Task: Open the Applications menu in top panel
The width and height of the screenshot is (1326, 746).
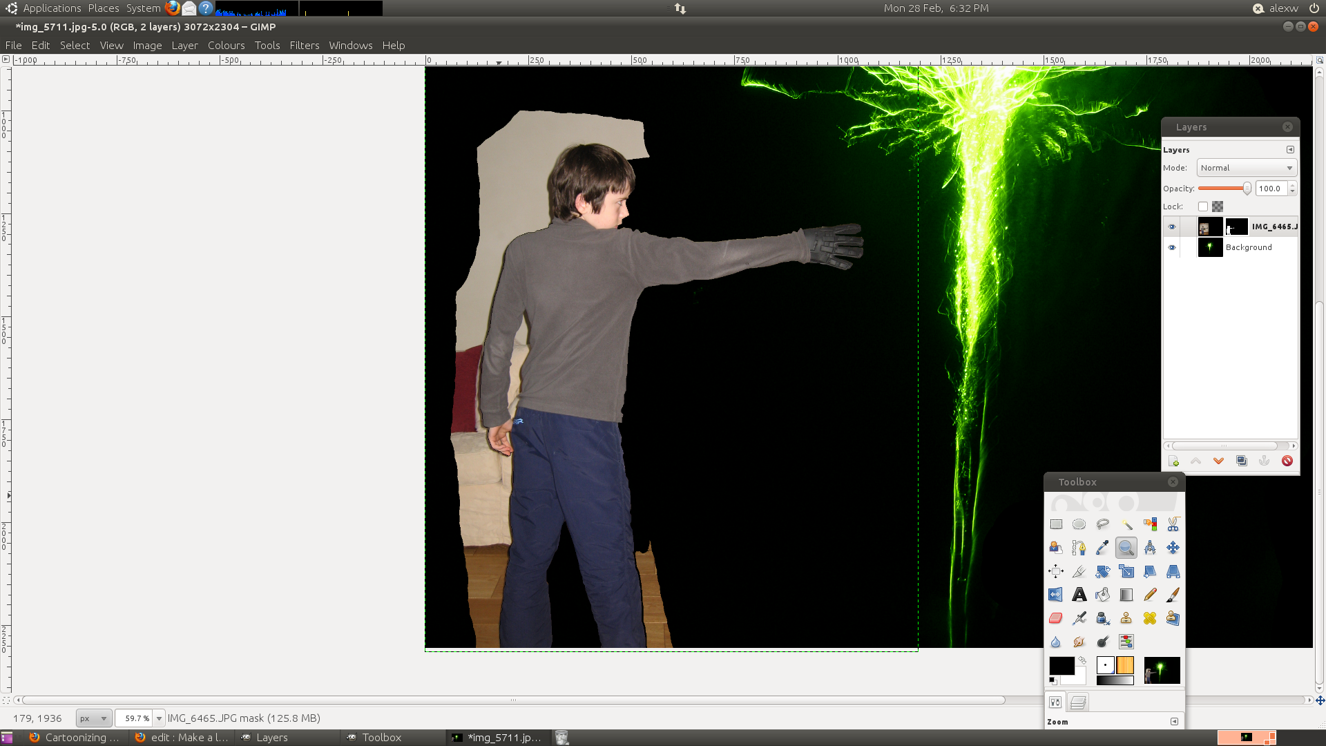Action: [x=52, y=8]
